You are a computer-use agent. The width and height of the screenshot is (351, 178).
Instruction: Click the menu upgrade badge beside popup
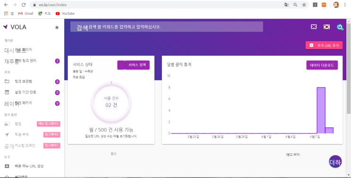pyautogui.click(x=49, y=124)
